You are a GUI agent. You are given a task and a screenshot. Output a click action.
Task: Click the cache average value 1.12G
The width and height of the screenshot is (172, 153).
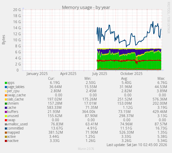tap(128, 107)
